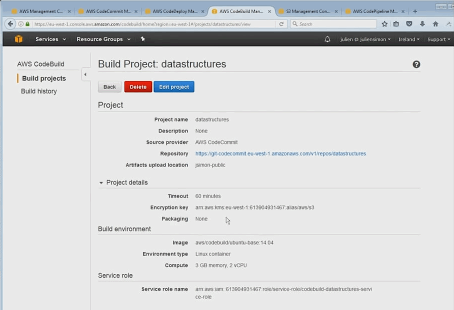Click the jsimon-public artifacts location value
Screen dimensions: 454x310
point(210,165)
